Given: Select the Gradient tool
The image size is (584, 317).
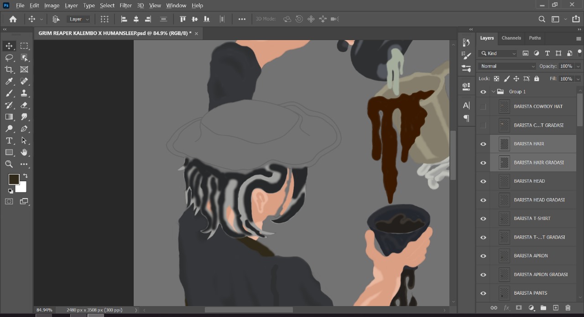Looking at the screenshot, I should [9, 117].
